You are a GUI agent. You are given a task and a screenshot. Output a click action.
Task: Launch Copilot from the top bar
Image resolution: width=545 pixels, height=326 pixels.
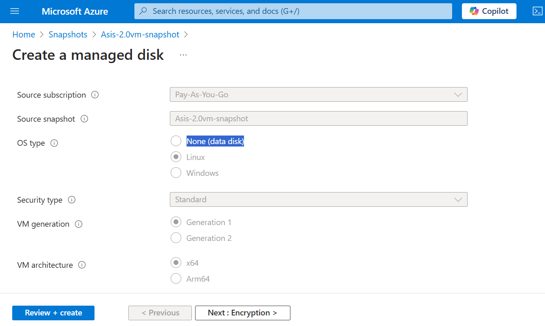tap(488, 11)
